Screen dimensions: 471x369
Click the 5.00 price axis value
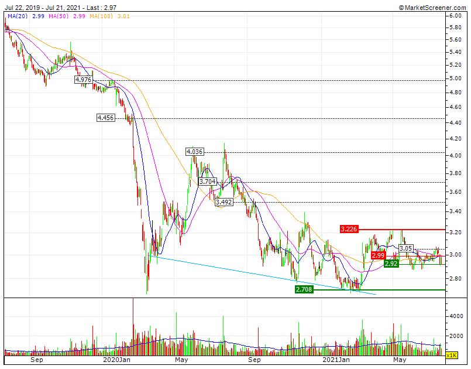(x=455, y=78)
